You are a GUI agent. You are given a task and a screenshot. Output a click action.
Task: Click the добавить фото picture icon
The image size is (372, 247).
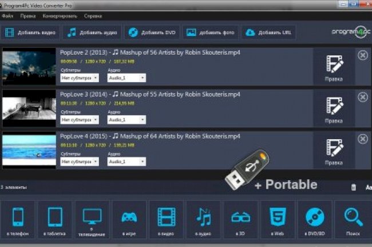click(191, 33)
